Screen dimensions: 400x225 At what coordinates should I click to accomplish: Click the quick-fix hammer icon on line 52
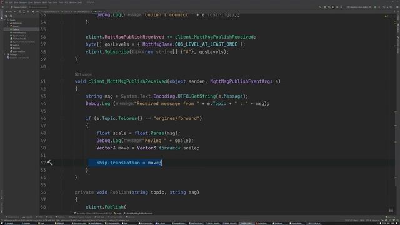pos(50,162)
